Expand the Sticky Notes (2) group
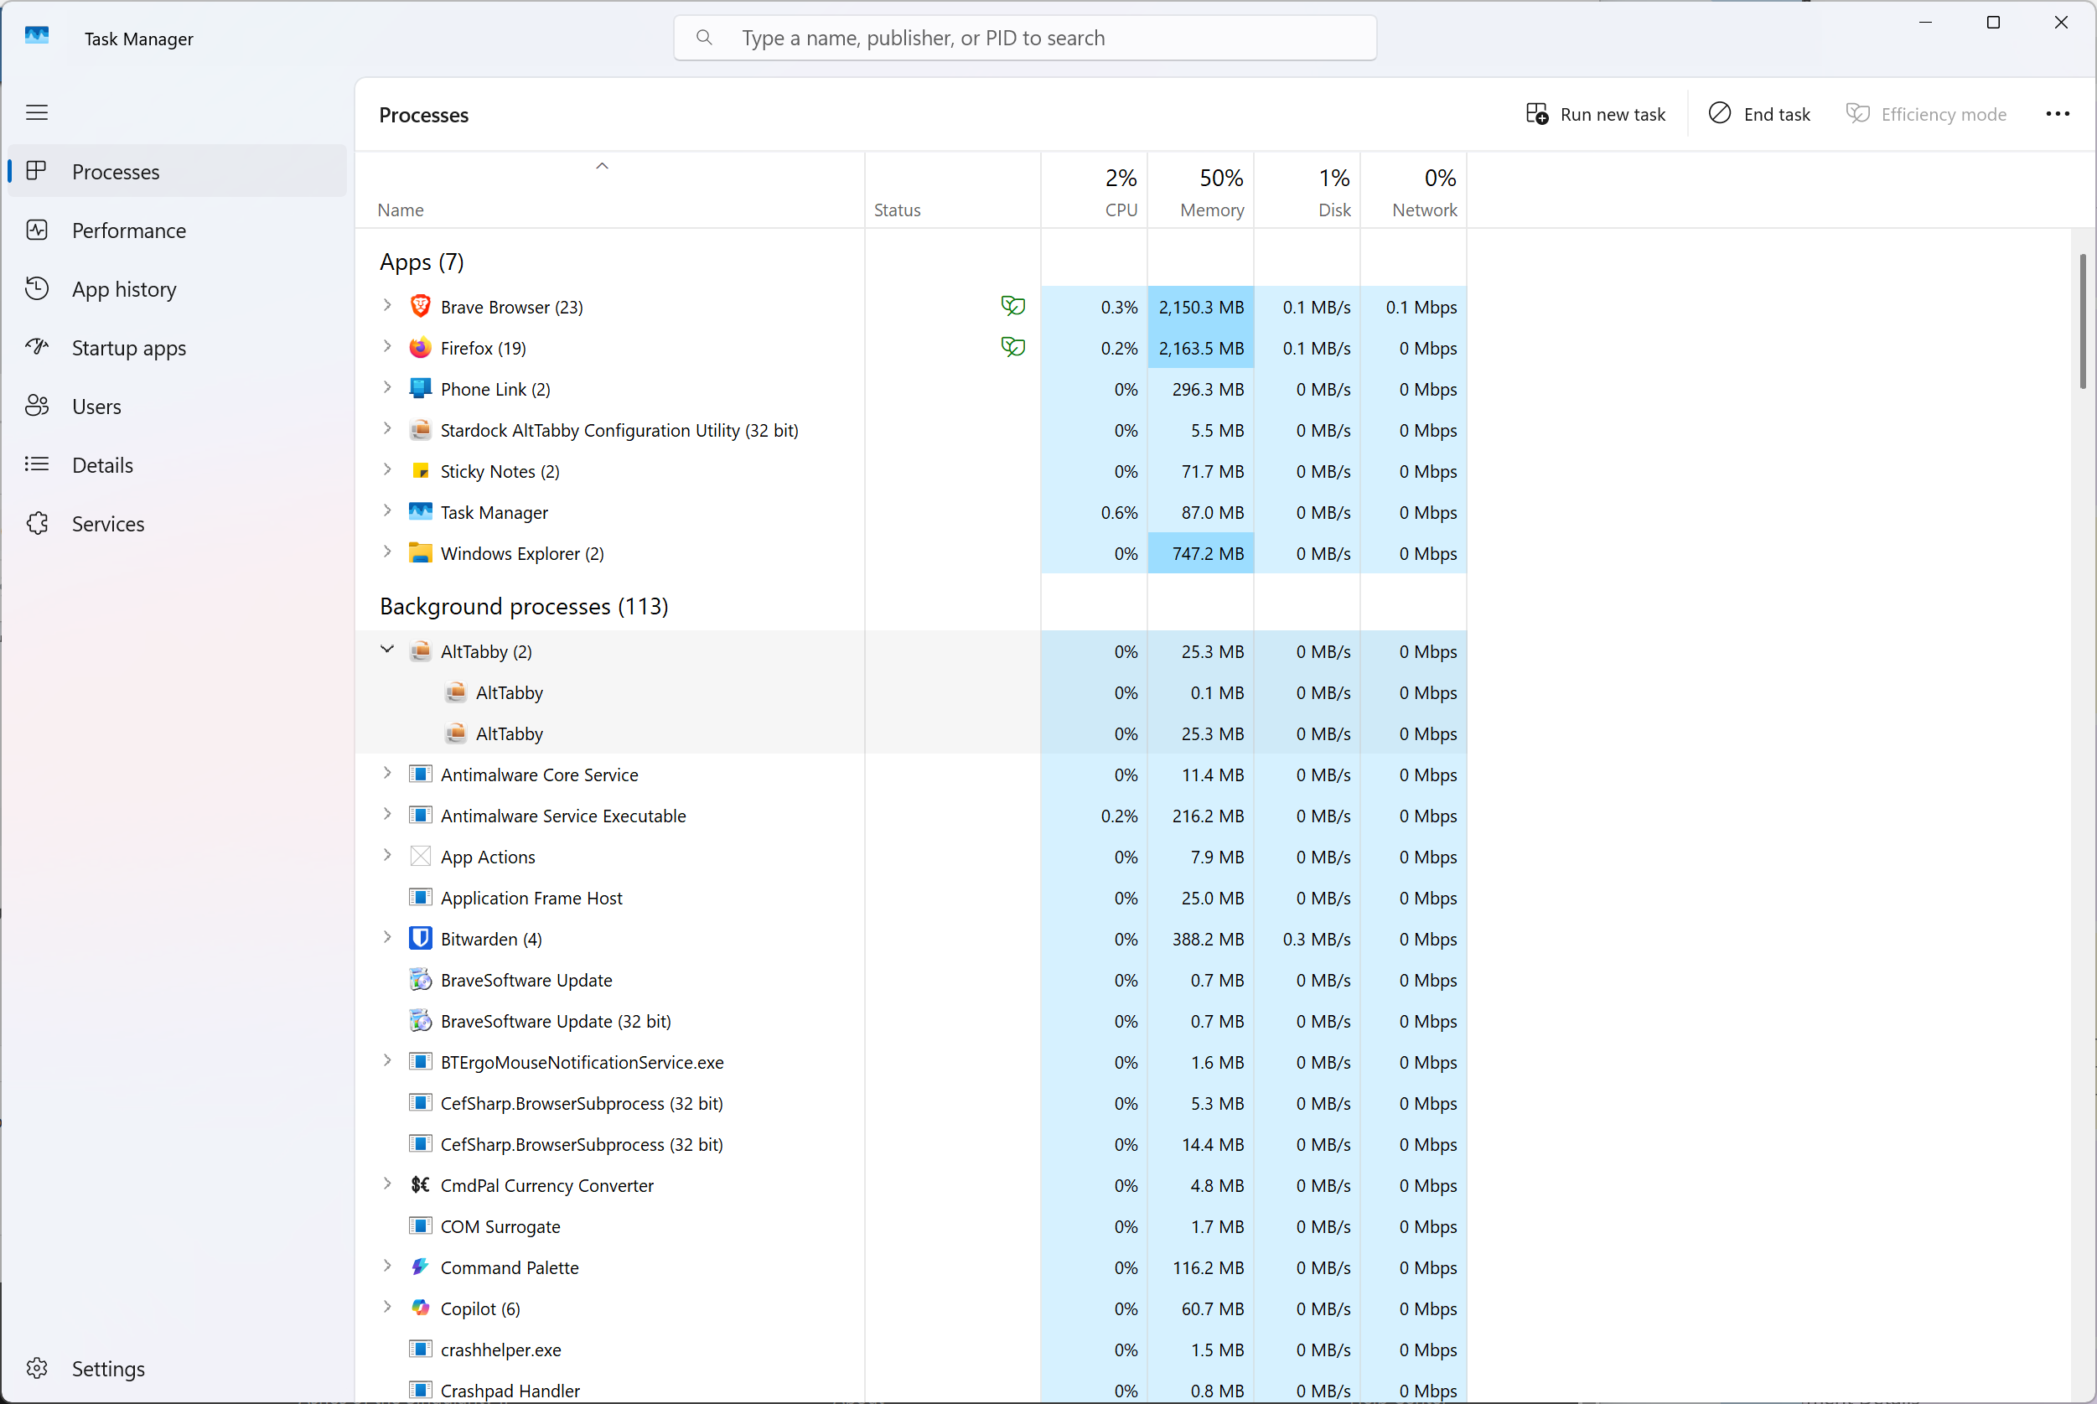Image resolution: width=2097 pixels, height=1404 pixels. pyautogui.click(x=387, y=470)
